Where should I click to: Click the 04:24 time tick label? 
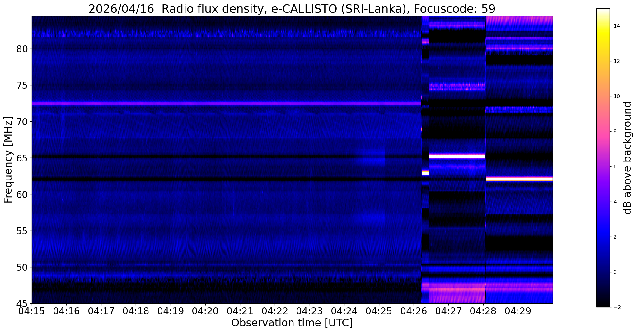click(x=344, y=311)
